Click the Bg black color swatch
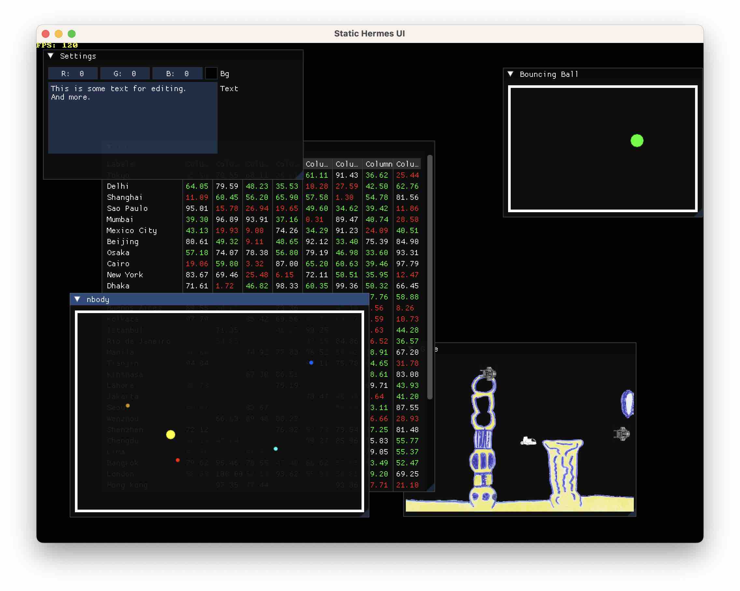This screenshot has width=740, height=591. pos(211,74)
